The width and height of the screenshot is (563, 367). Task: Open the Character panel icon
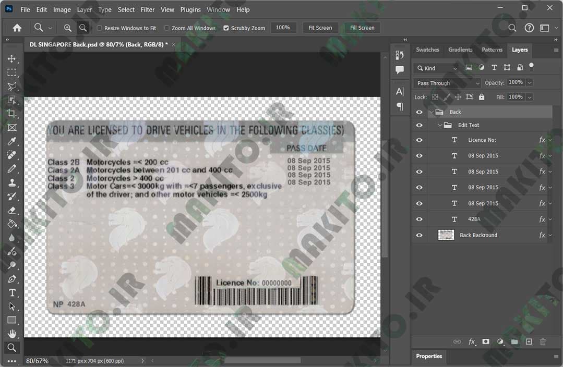[400, 91]
